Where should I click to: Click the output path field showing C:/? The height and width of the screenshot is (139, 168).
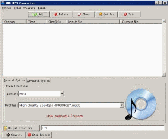103,128
